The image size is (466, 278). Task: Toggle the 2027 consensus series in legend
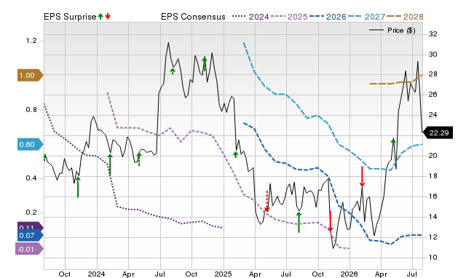(366, 17)
